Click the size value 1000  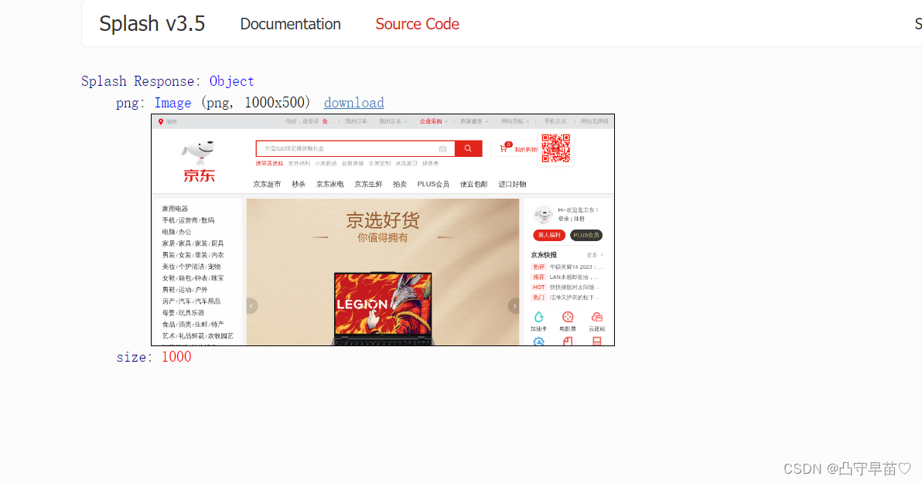point(176,357)
